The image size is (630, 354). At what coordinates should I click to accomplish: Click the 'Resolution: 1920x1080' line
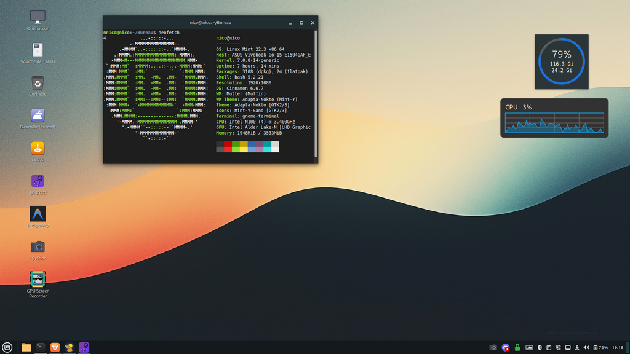pos(244,83)
